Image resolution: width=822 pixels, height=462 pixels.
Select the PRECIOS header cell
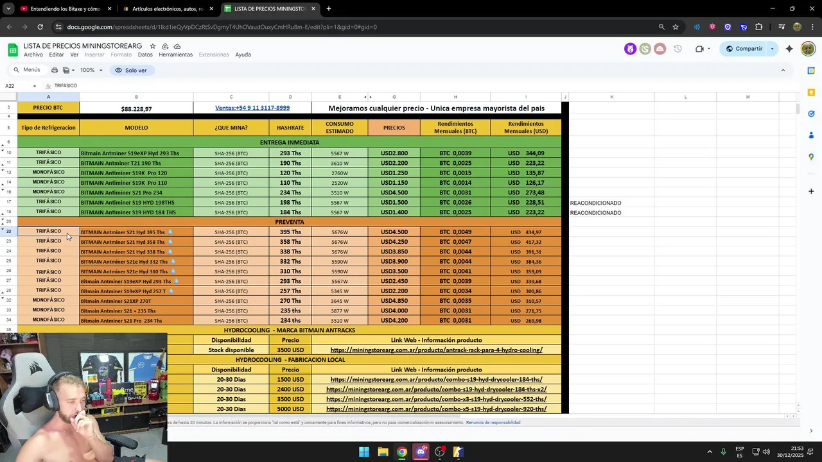[394, 128]
